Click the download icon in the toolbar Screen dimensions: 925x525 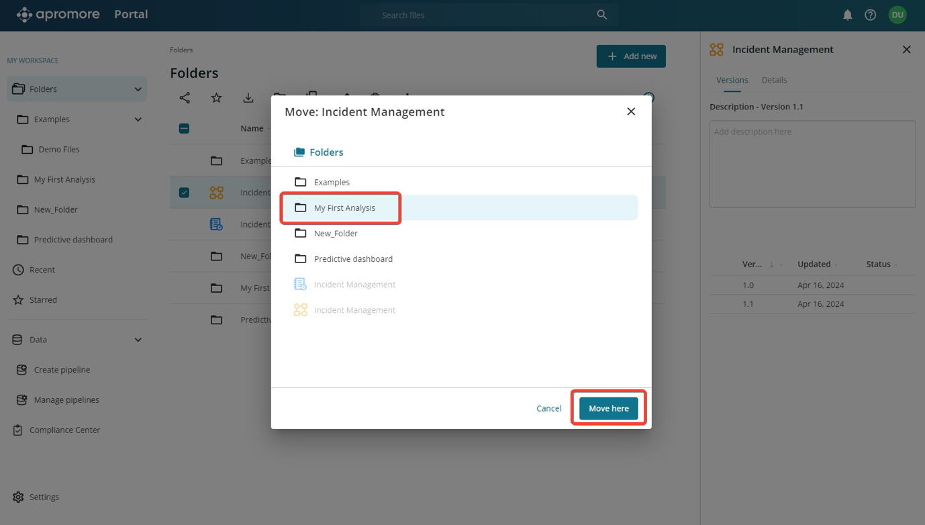coord(248,98)
